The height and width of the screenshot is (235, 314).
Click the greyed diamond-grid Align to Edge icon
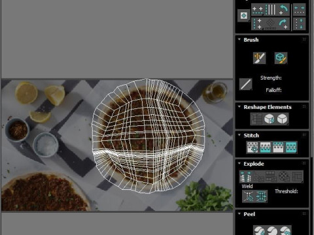[x=270, y=24]
